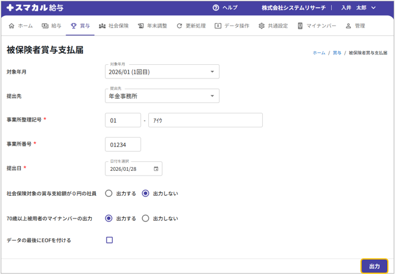
Task: Click the 事業所整理記号 field containing ｱｲｳ
Action: coord(206,120)
